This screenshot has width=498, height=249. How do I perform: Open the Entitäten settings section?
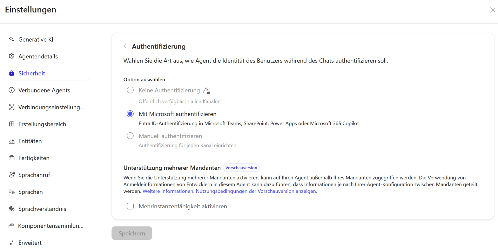[46, 141]
